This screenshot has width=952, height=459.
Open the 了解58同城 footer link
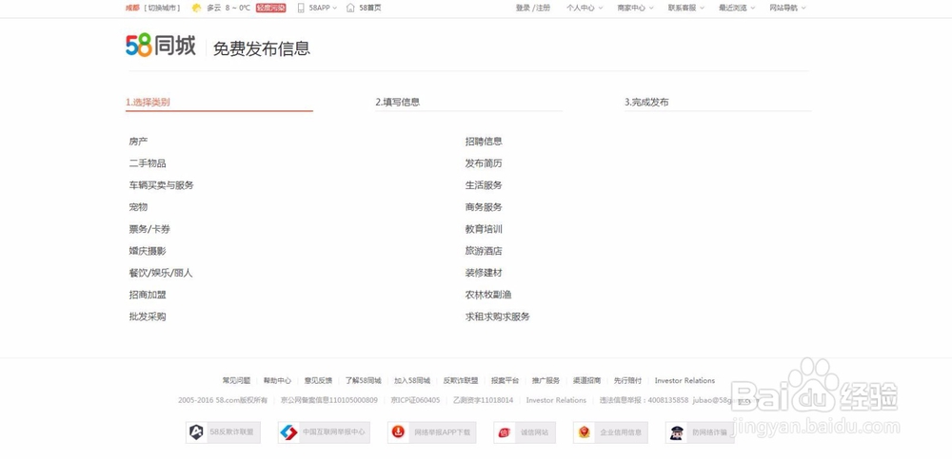coord(363,381)
